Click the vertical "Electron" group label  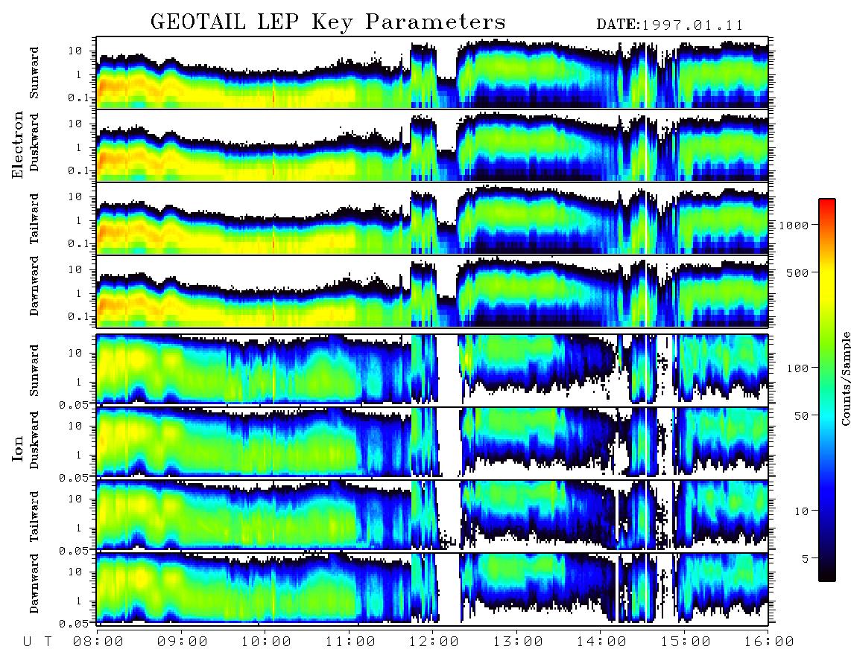point(18,145)
